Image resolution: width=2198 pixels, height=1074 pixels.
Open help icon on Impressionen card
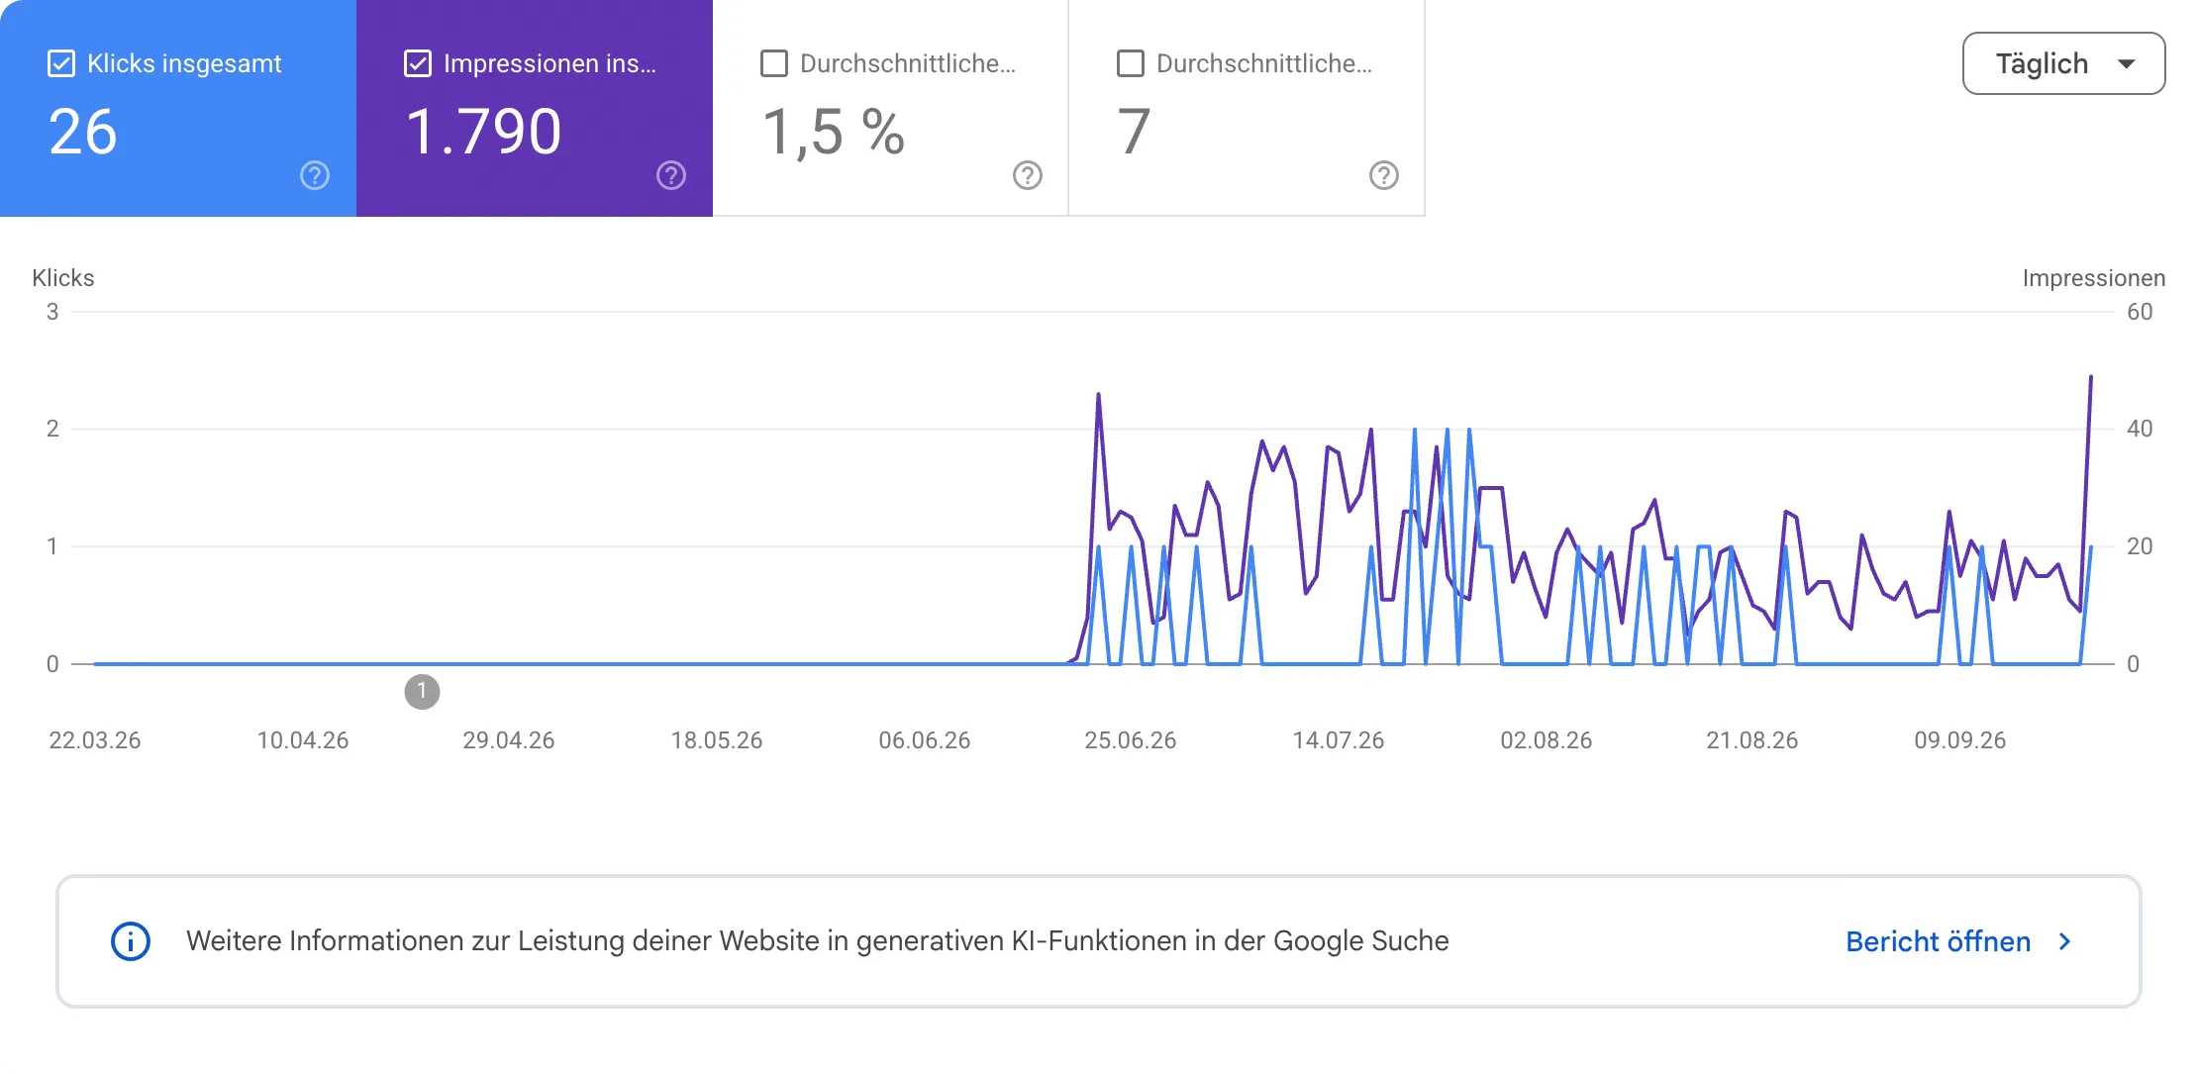tap(671, 175)
